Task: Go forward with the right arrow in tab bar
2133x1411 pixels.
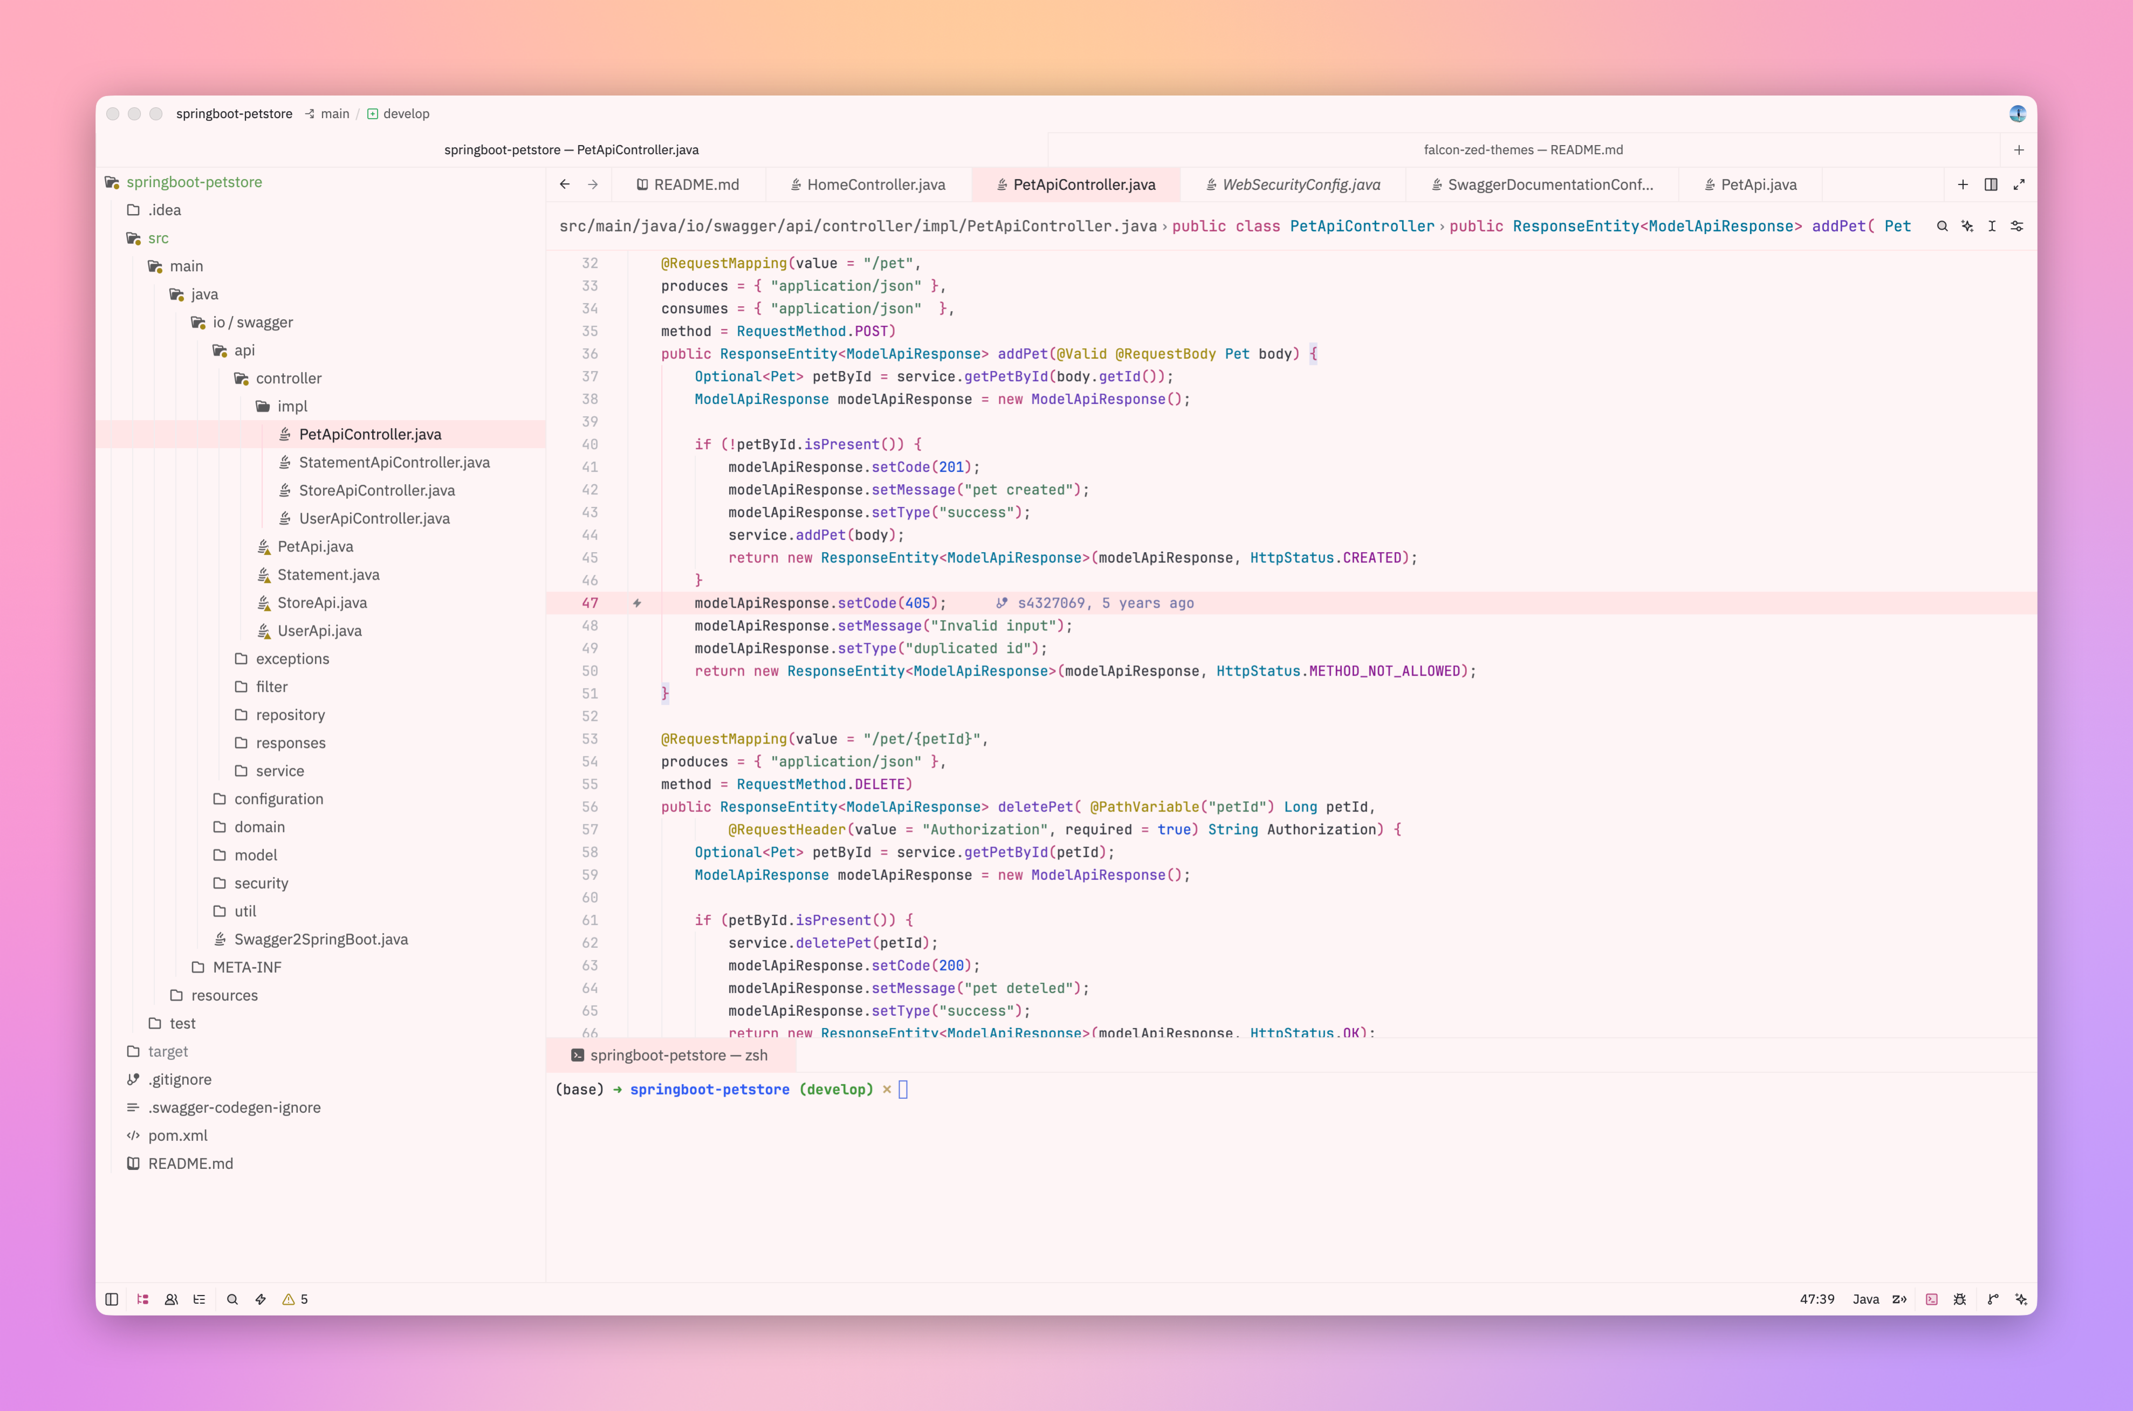Action: pos(592,184)
